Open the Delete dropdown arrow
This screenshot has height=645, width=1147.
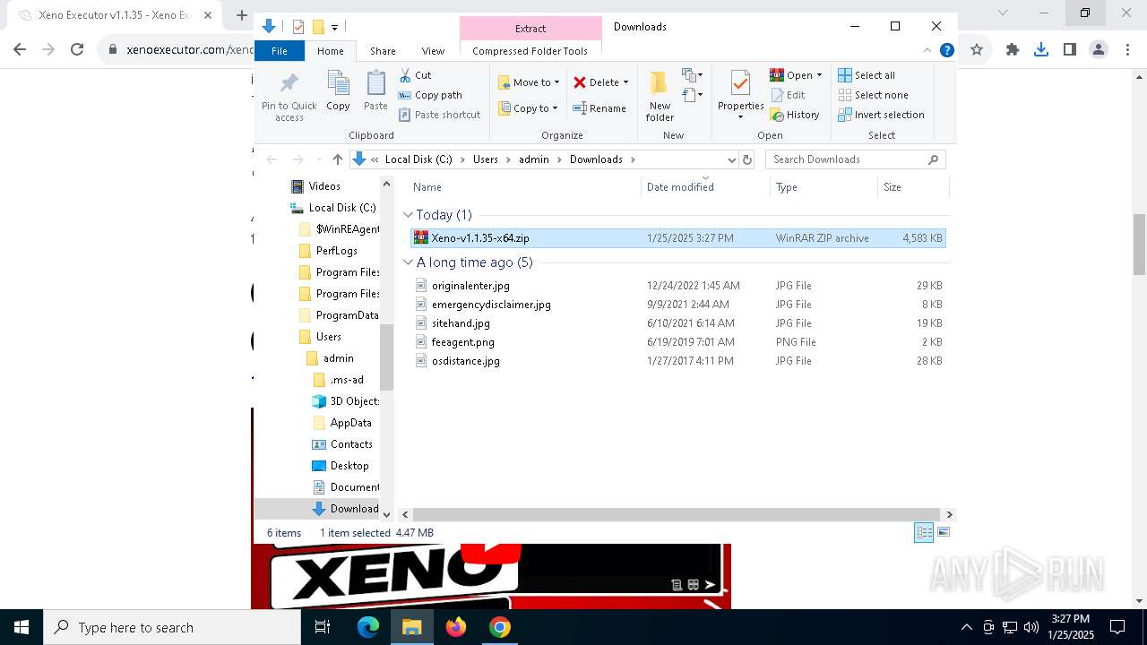[x=625, y=82]
